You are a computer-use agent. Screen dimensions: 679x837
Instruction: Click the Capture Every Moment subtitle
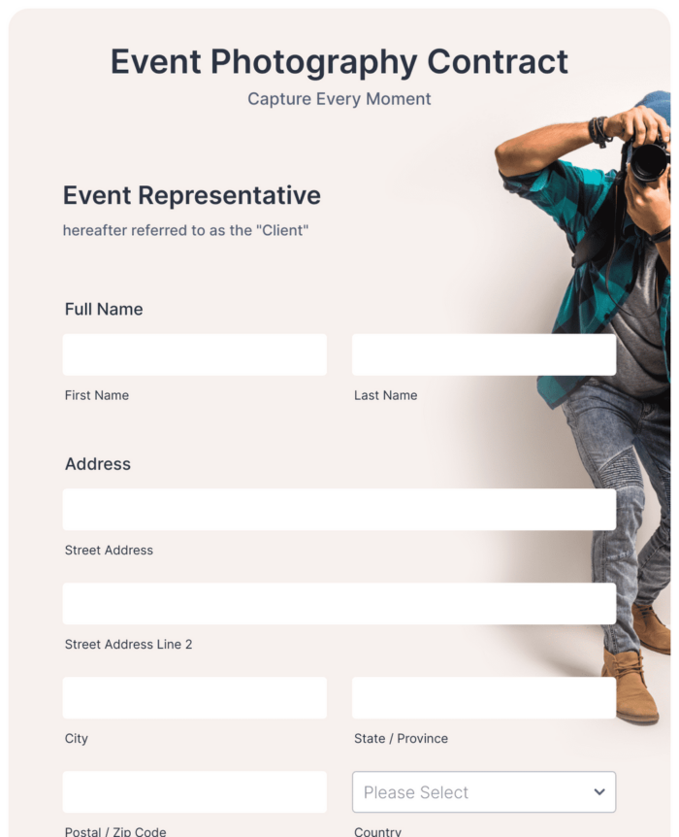(x=339, y=99)
